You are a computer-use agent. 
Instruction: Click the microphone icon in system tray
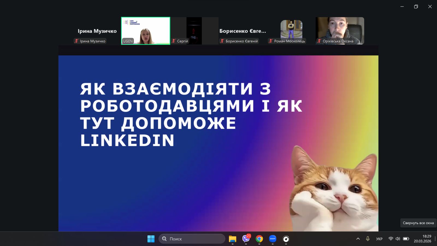pos(368,239)
